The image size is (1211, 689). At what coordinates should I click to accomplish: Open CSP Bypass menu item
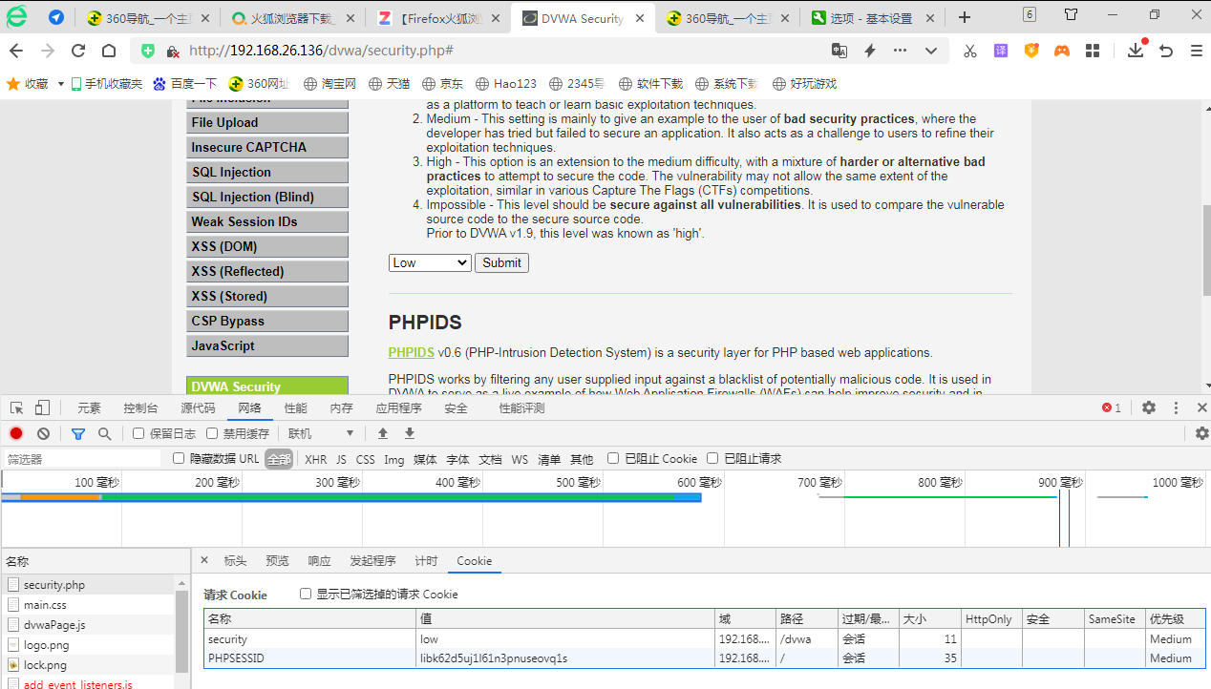(267, 321)
